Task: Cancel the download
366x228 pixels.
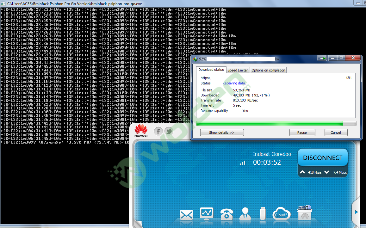Action: point(336,132)
